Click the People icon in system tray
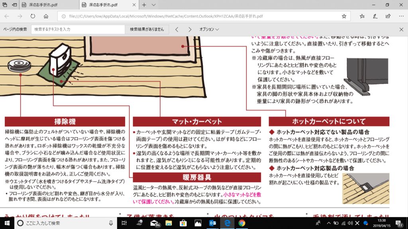This screenshot has width=408, height=229. point(318,223)
